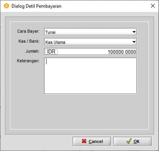Click the Jumlah amount field
The height and width of the screenshot is (151, 159).
pos(90,51)
